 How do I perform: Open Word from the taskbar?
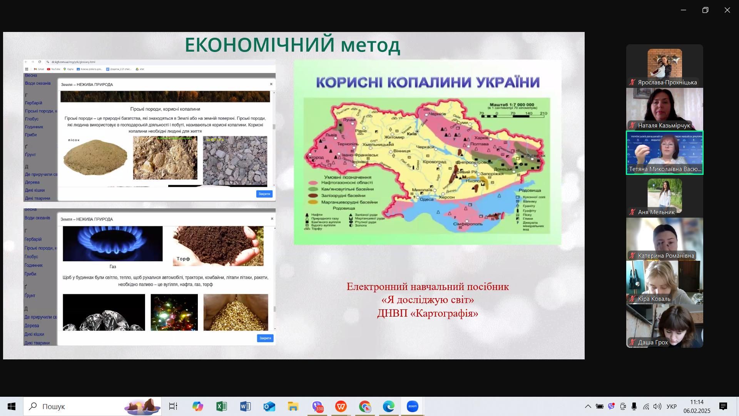(x=245, y=406)
